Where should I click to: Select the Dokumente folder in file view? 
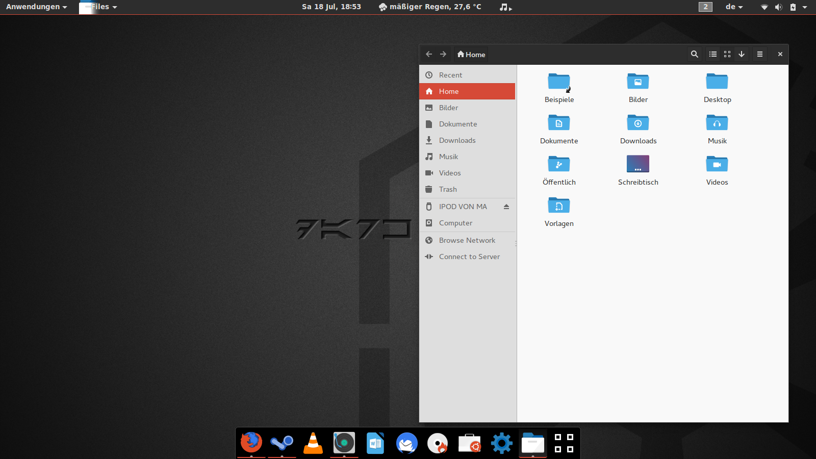(559, 123)
